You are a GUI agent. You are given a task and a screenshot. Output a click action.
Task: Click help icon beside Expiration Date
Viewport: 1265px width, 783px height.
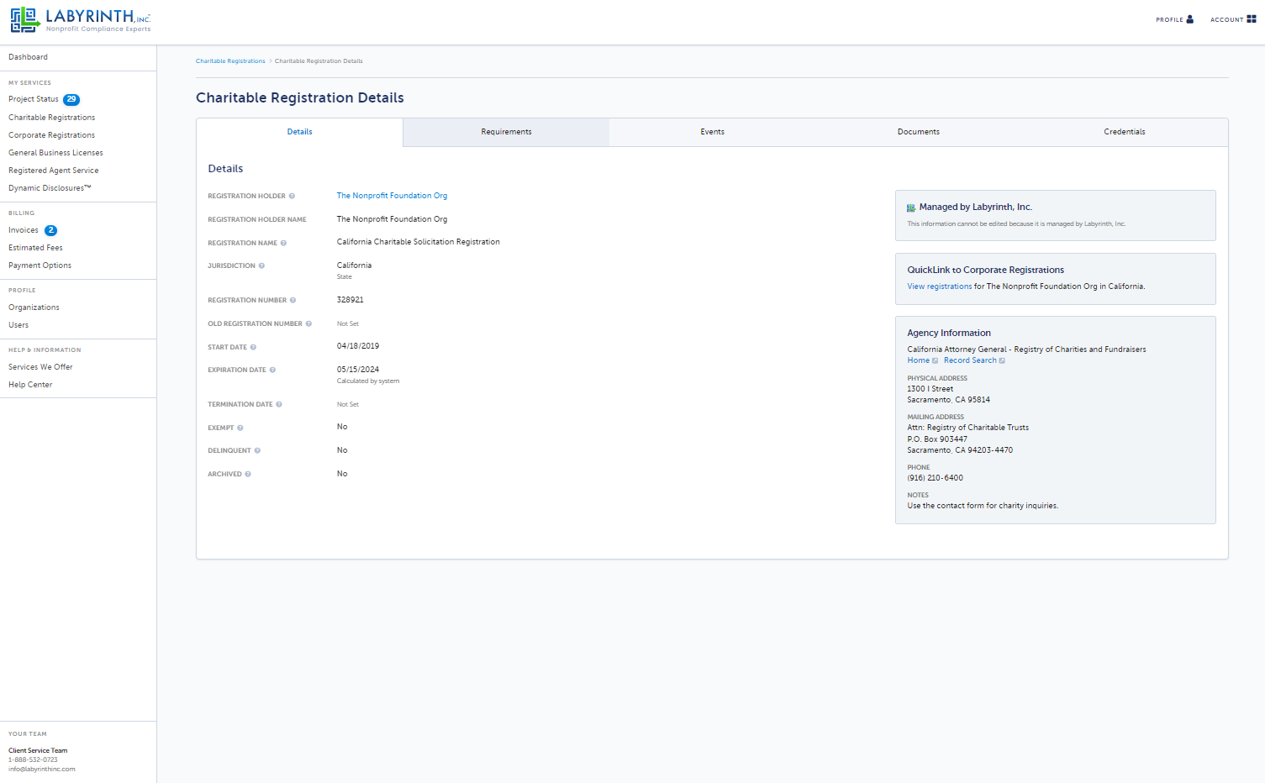click(x=272, y=370)
